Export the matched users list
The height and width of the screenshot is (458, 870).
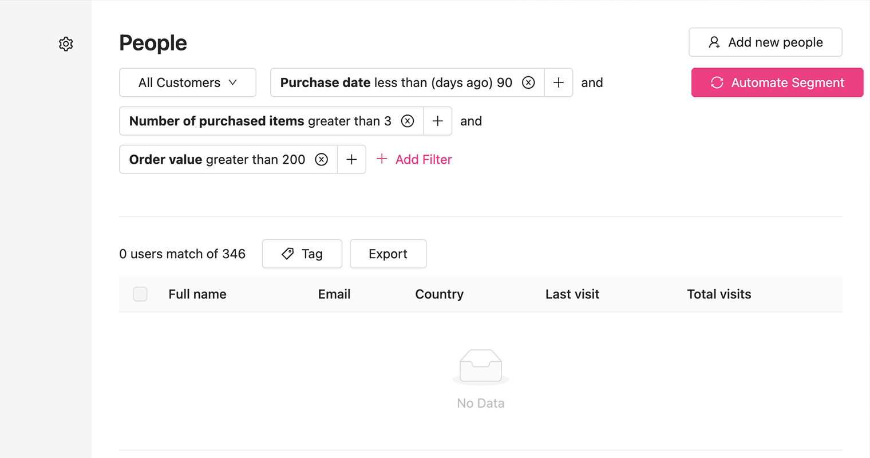click(388, 254)
